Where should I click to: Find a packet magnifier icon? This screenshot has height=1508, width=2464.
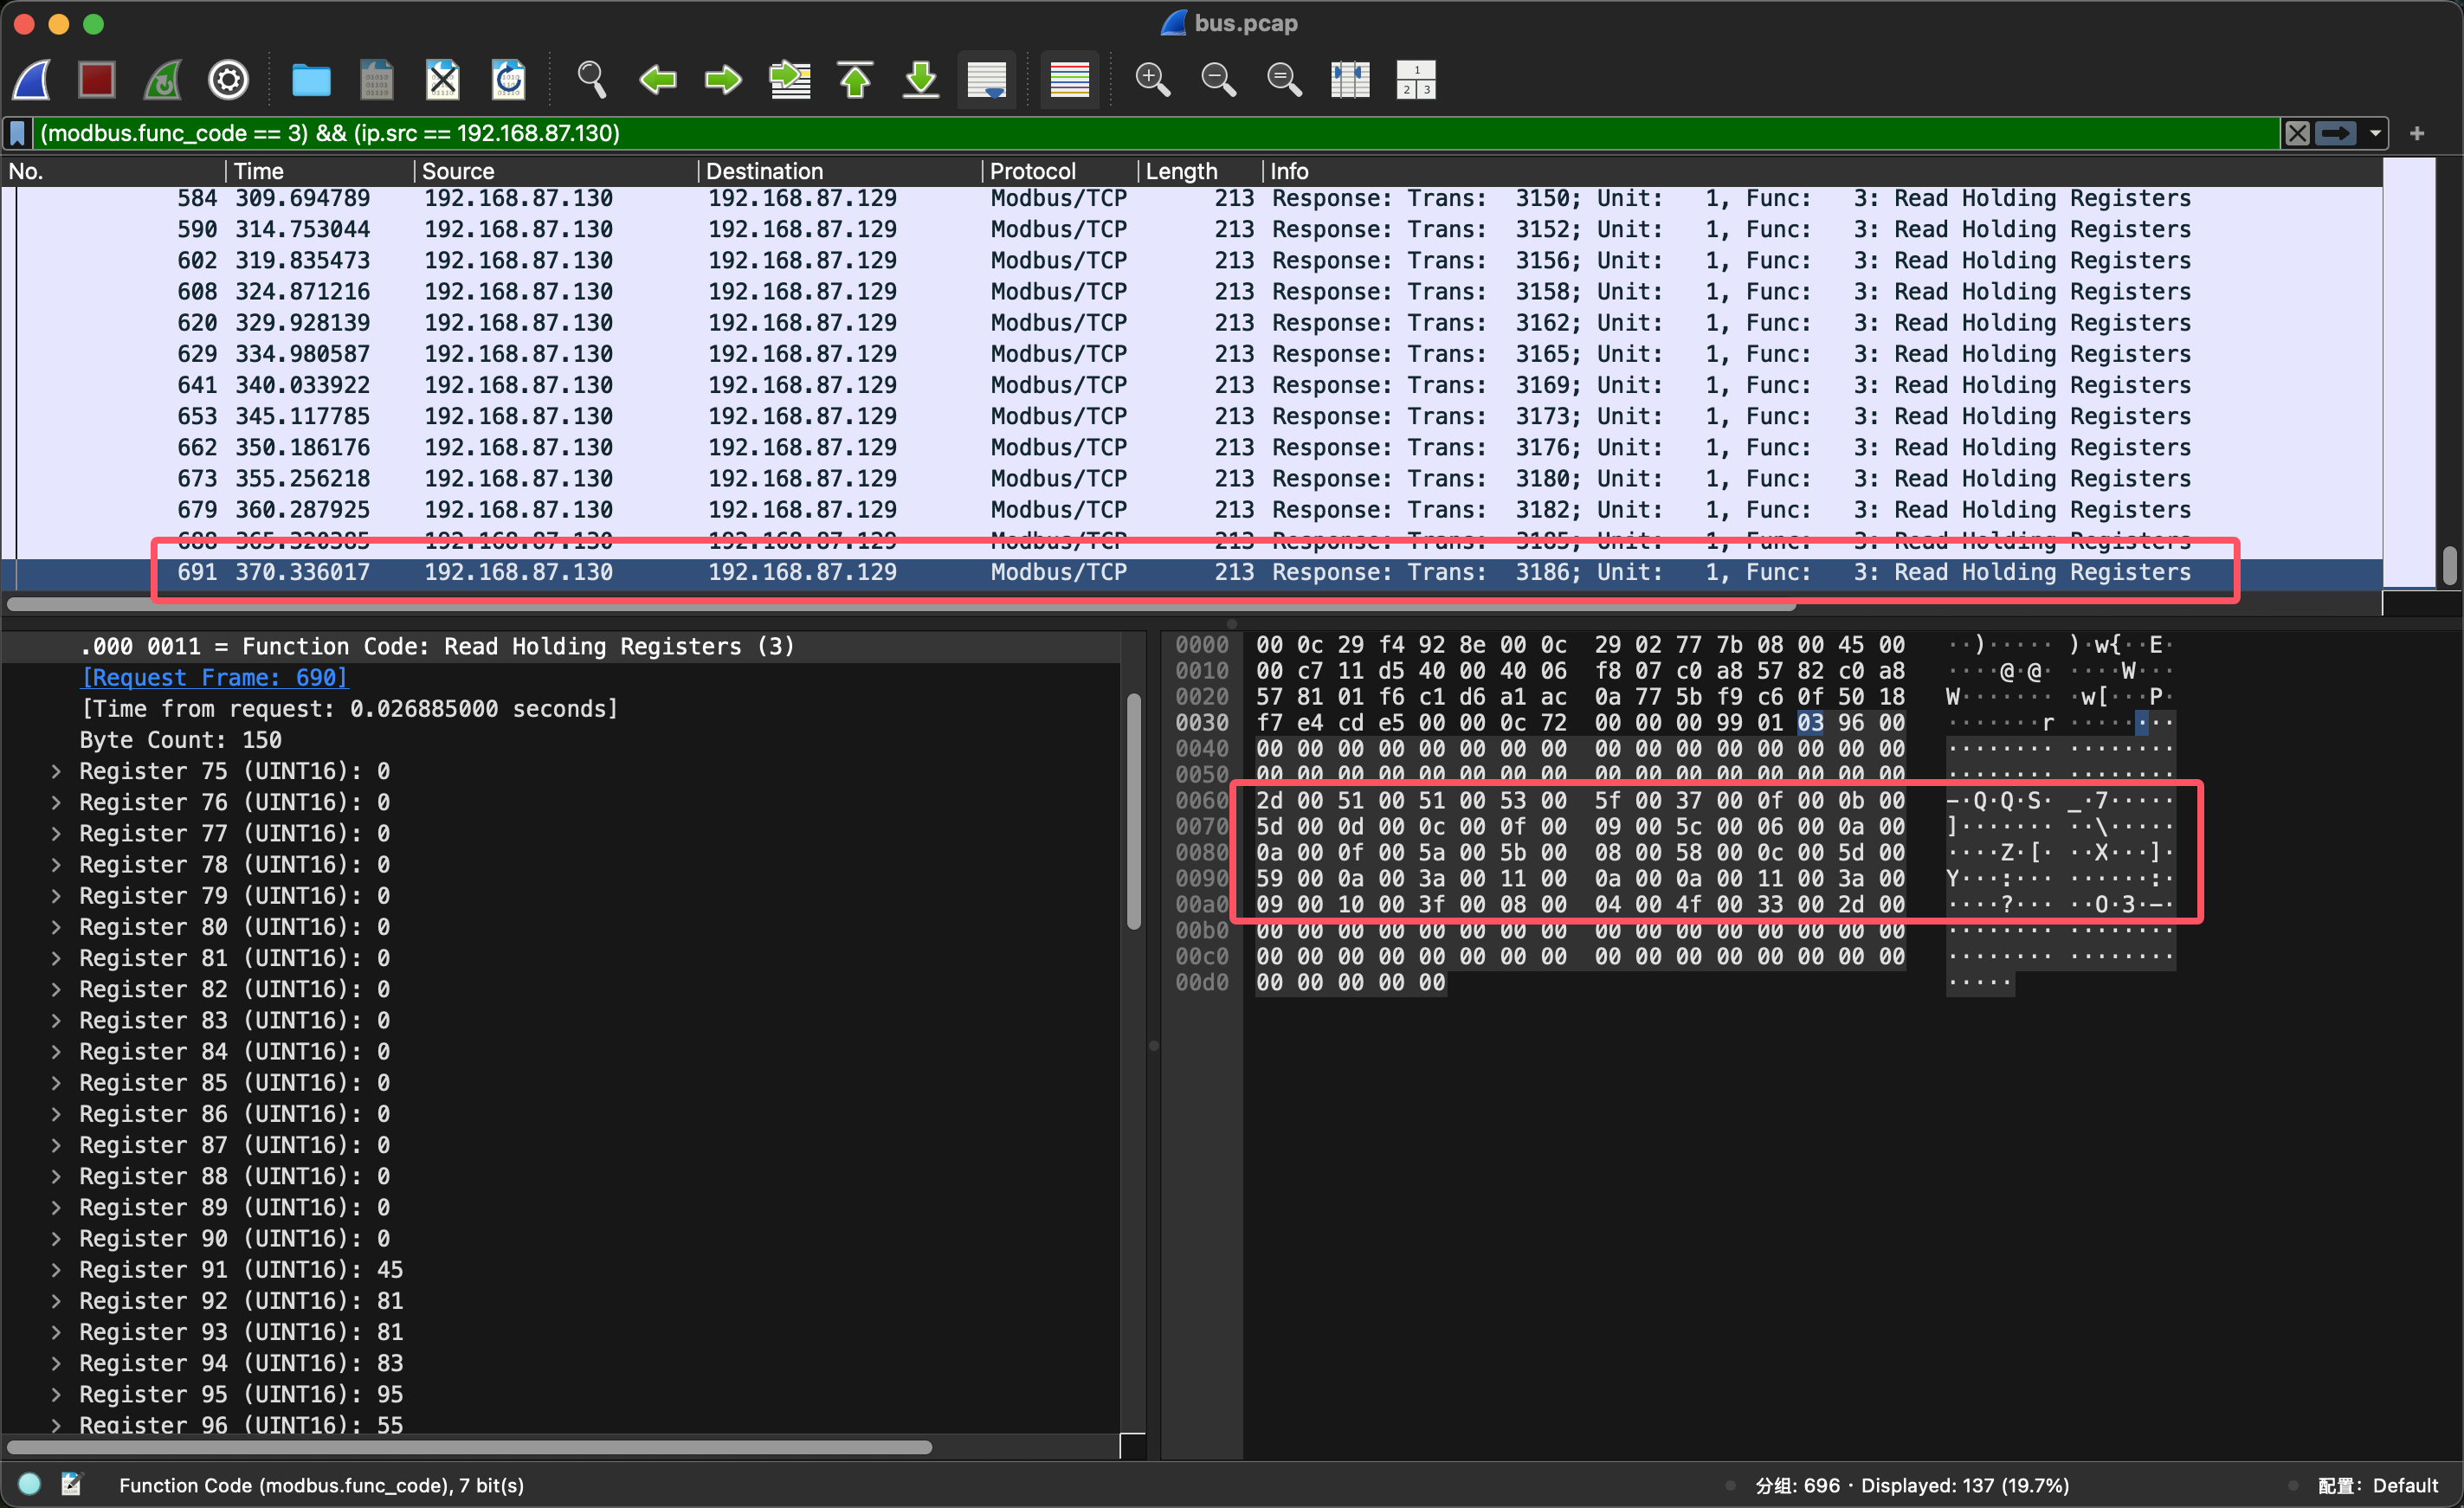[591, 80]
